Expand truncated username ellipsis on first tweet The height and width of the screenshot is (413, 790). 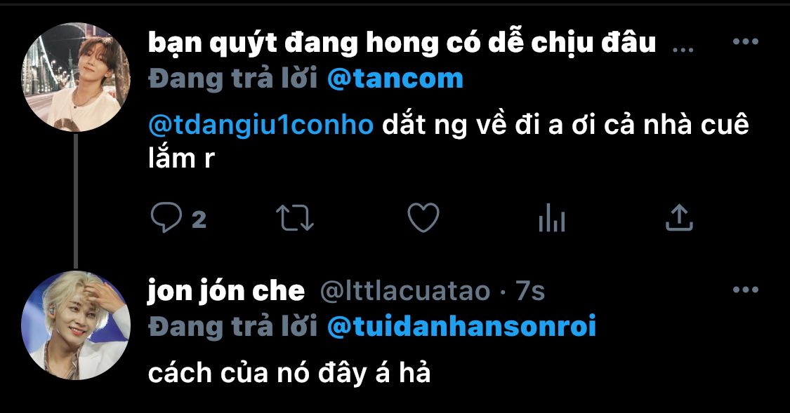pos(683,49)
